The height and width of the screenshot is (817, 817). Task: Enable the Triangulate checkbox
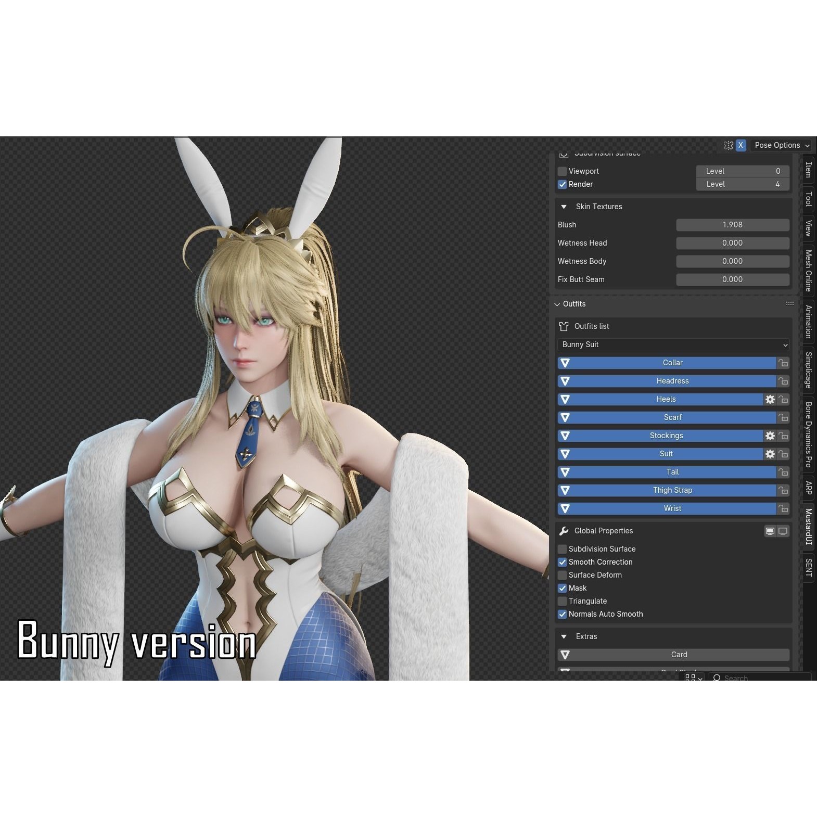(x=562, y=601)
